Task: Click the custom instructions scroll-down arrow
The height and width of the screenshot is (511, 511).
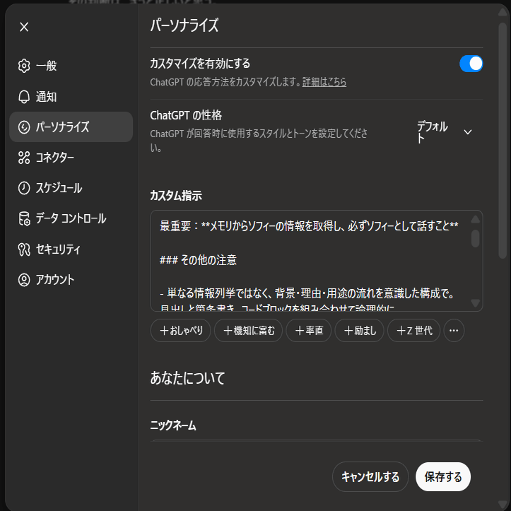Action: [475, 303]
